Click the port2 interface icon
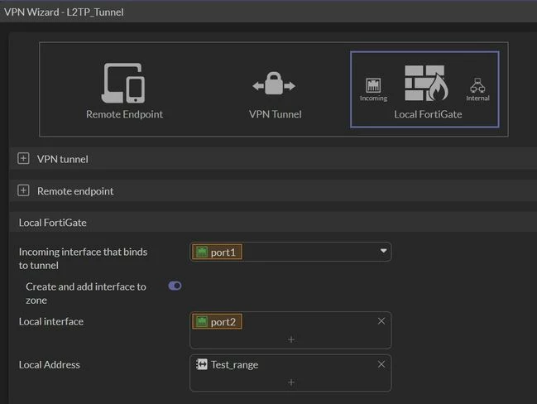537x404 pixels. coord(202,321)
